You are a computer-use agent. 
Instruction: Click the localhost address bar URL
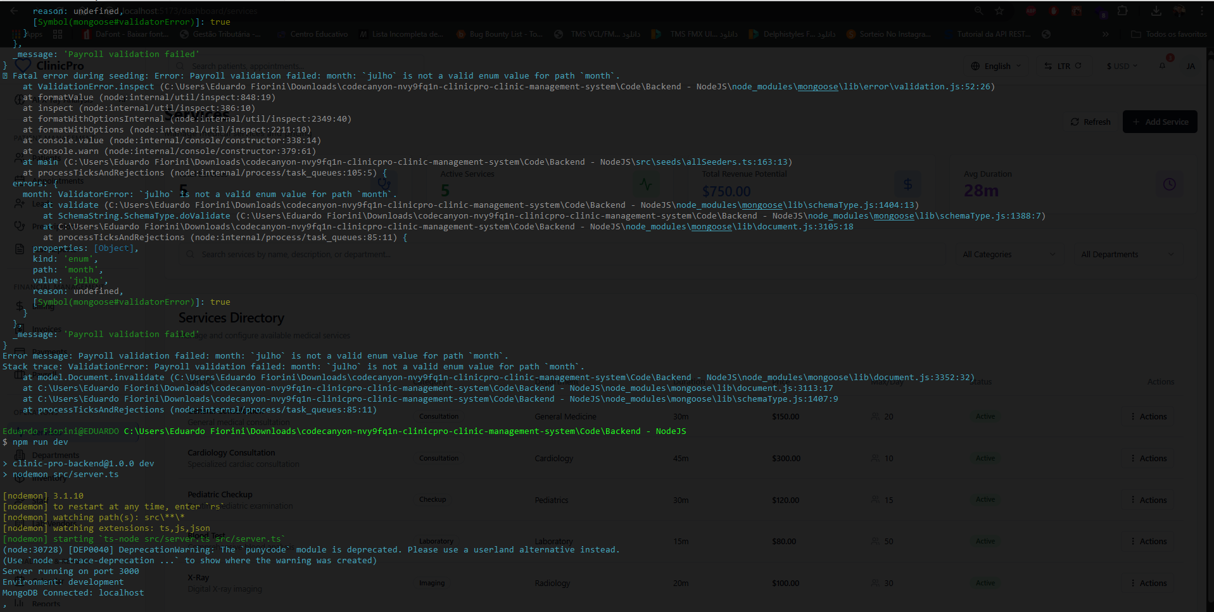[189, 11]
